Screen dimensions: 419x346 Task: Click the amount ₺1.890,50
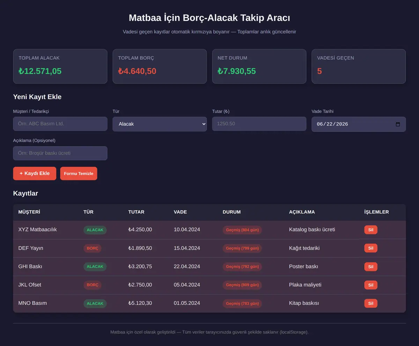[140, 248]
